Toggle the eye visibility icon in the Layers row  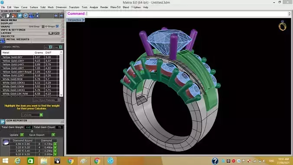pos(57,33)
